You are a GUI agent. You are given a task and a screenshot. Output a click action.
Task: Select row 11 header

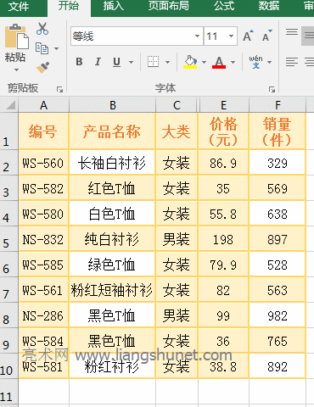(9, 393)
